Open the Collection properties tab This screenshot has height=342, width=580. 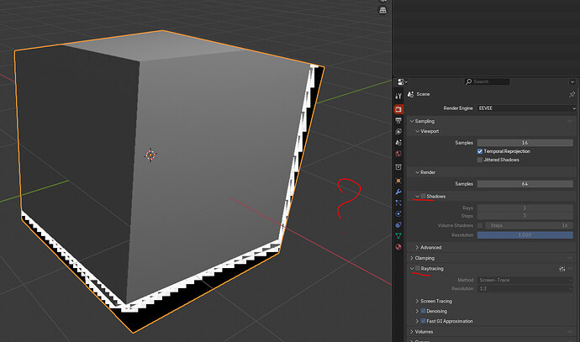[x=398, y=167]
